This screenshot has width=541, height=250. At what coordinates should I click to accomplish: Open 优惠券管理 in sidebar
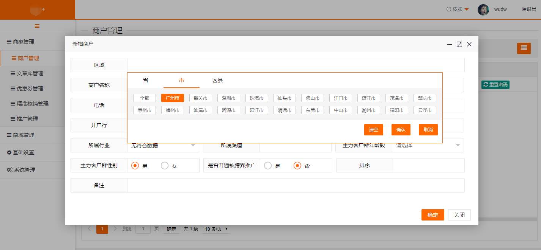(x=30, y=89)
